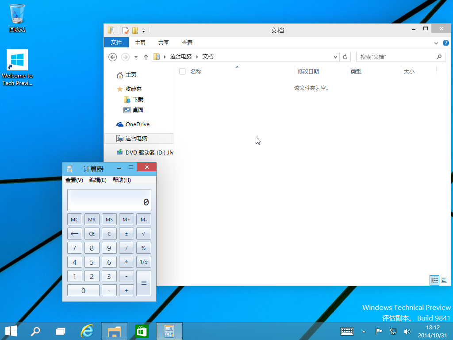Click the square root button
This screenshot has width=453, height=340.
pyautogui.click(x=144, y=234)
